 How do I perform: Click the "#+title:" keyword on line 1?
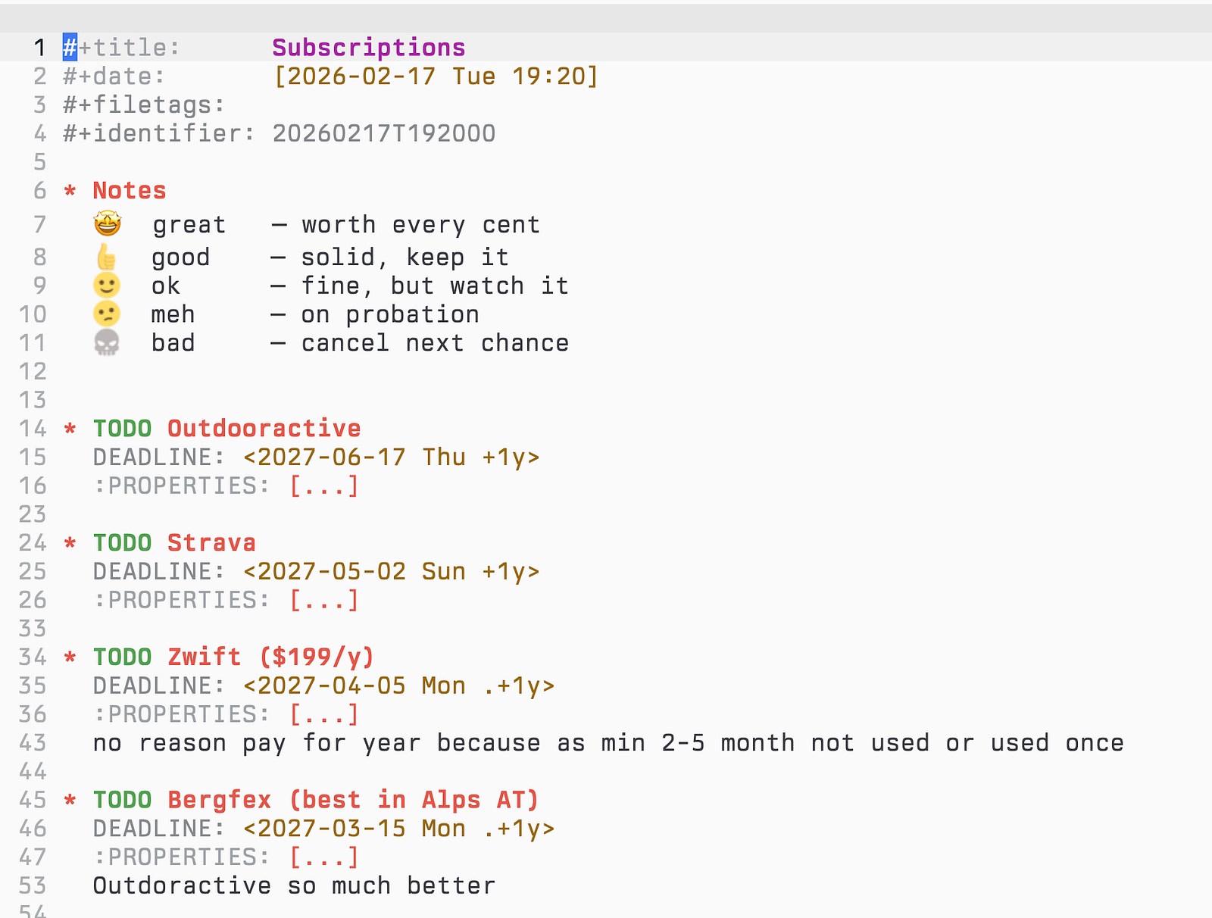tap(122, 48)
